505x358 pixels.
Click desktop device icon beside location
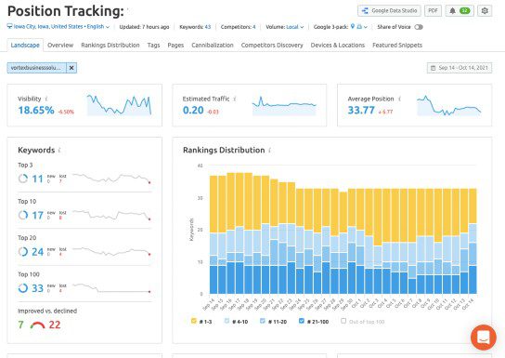point(9,26)
